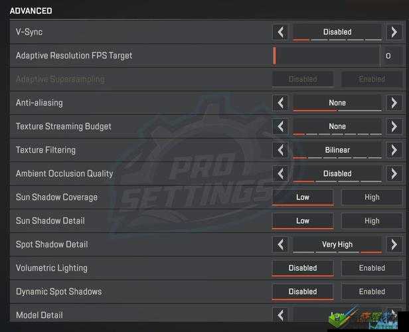Click Spot Shadow Detail left arrow
Viewport: 409px width, 332px height.
coord(280,244)
